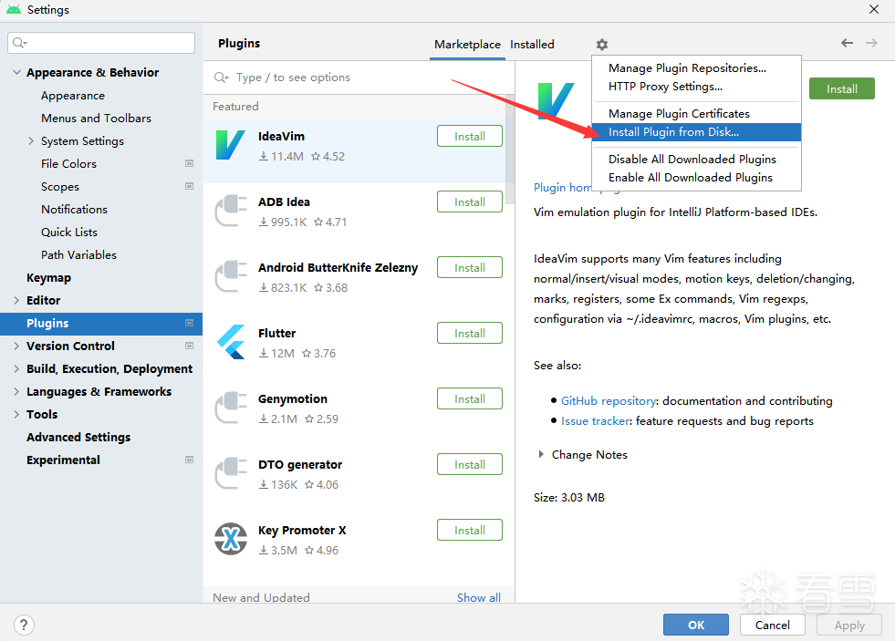Navigate back with the left arrow
Image resolution: width=895 pixels, height=641 pixels.
point(847,43)
